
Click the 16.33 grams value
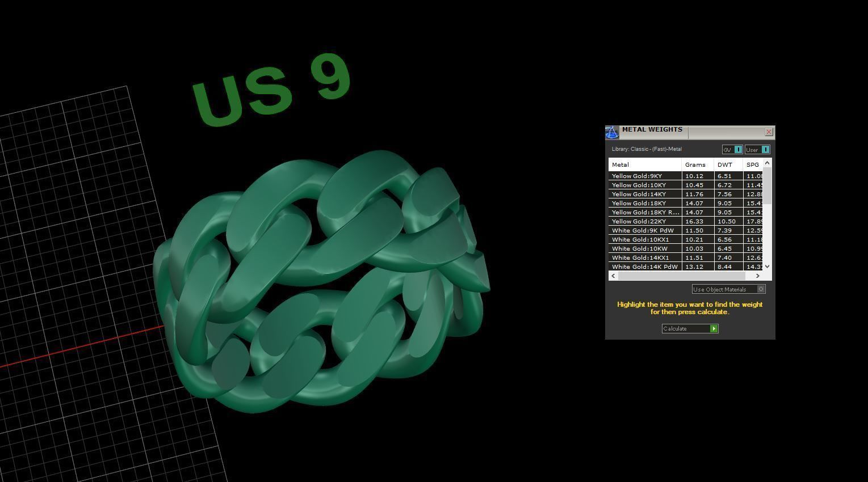click(x=694, y=221)
